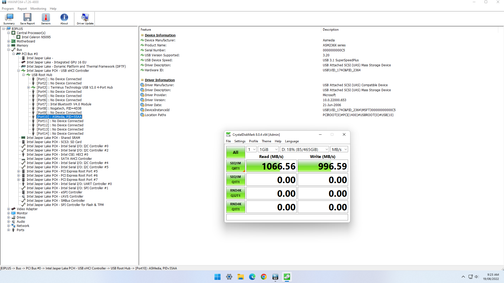This screenshot has height=283, width=504.
Task: Open File Explorer from taskbar
Action: 241,277
